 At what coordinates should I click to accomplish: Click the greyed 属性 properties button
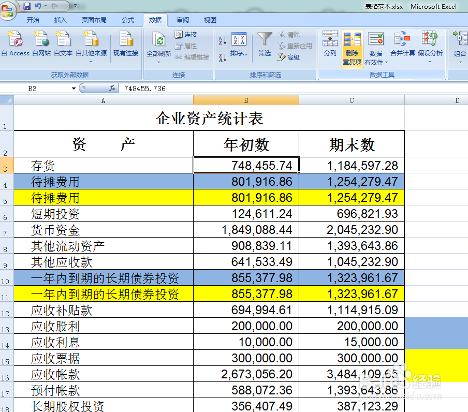(x=186, y=46)
